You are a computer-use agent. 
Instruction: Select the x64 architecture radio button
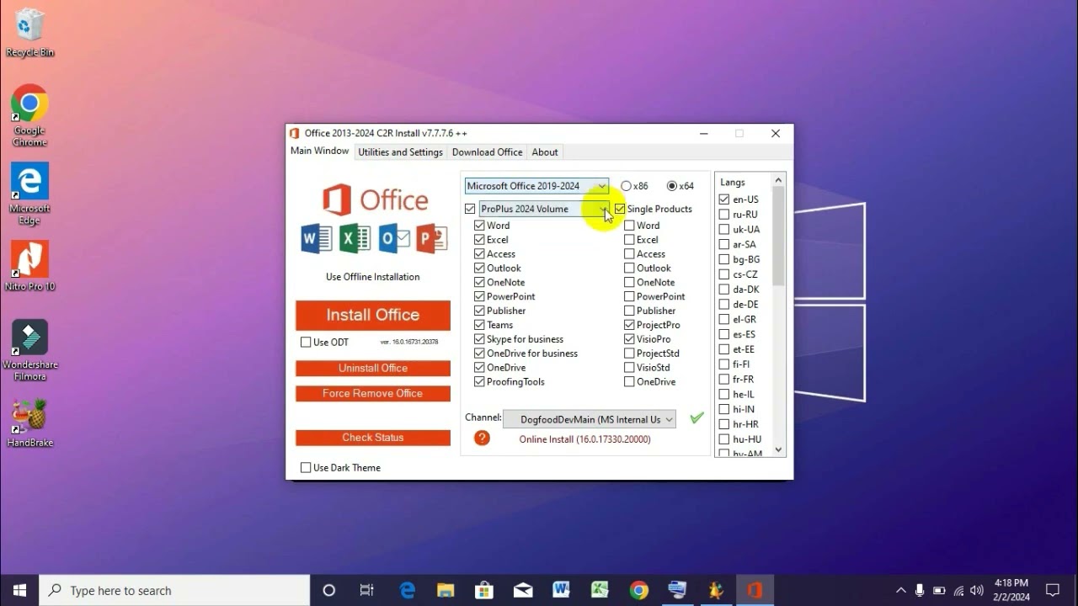point(671,186)
